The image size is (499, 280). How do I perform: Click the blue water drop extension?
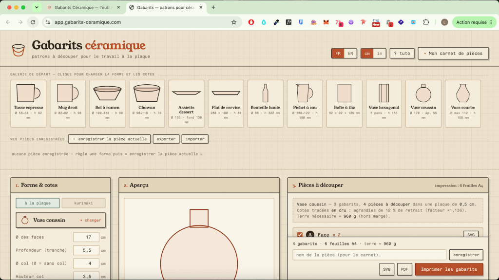point(264,22)
